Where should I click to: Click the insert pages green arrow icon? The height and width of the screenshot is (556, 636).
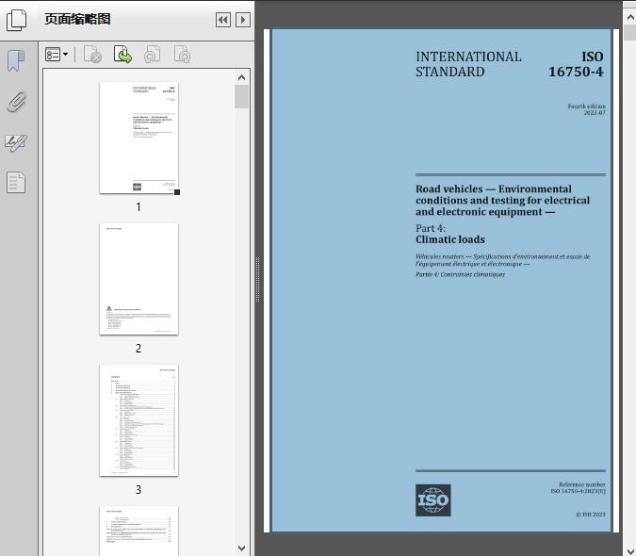point(122,55)
